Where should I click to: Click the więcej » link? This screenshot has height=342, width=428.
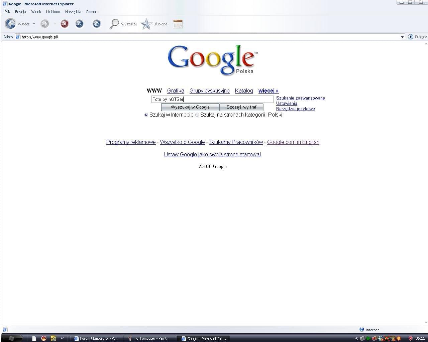[269, 91]
